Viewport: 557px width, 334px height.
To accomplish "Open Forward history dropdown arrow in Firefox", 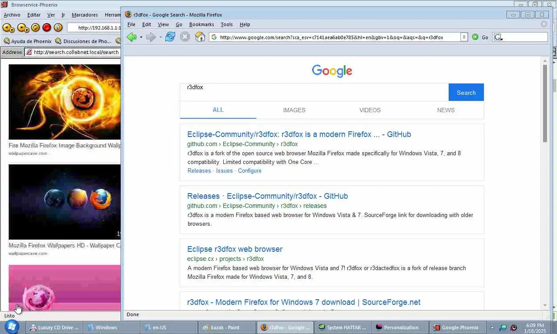I will click(x=160, y=37).
